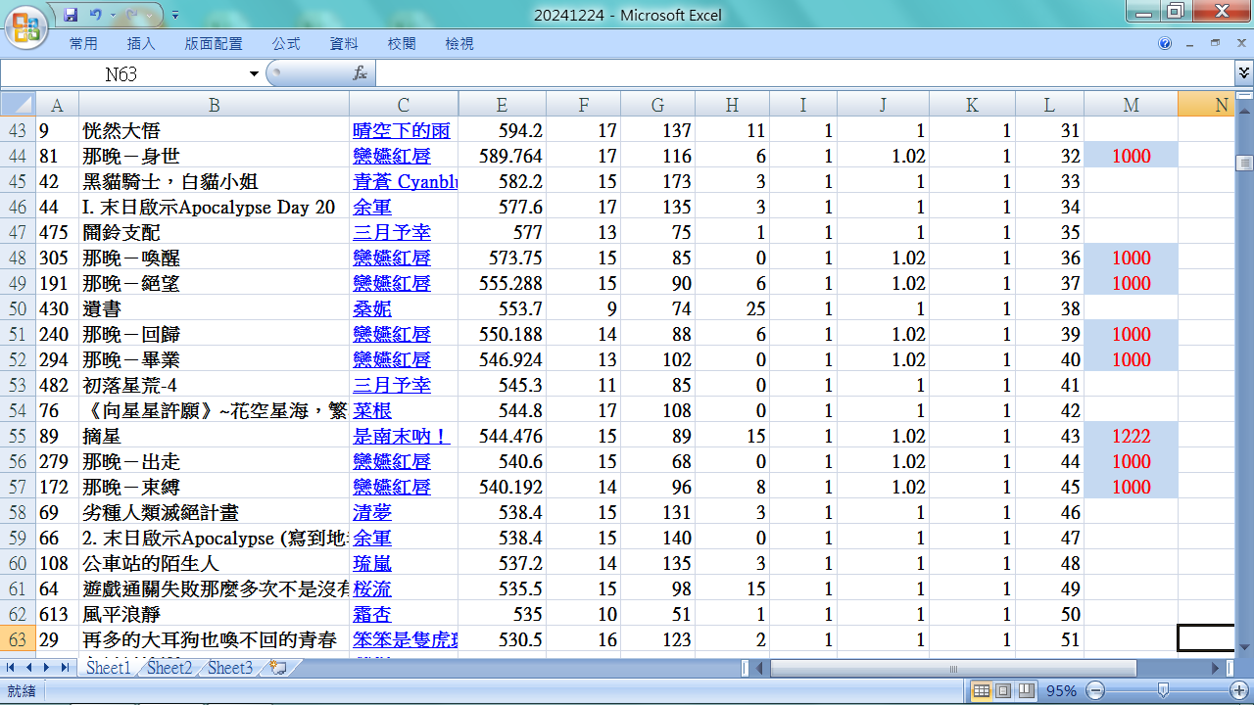Viewport: 1254px width, 705px height.
Task: Open the 霜杏 hyperlink in row 62
Action: click(x=372, y=614)
